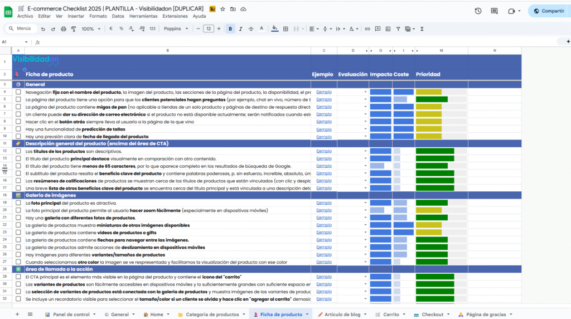Screen dimensions: 571x319
Task: Click the insert link icon
Action: click(367, 28)
